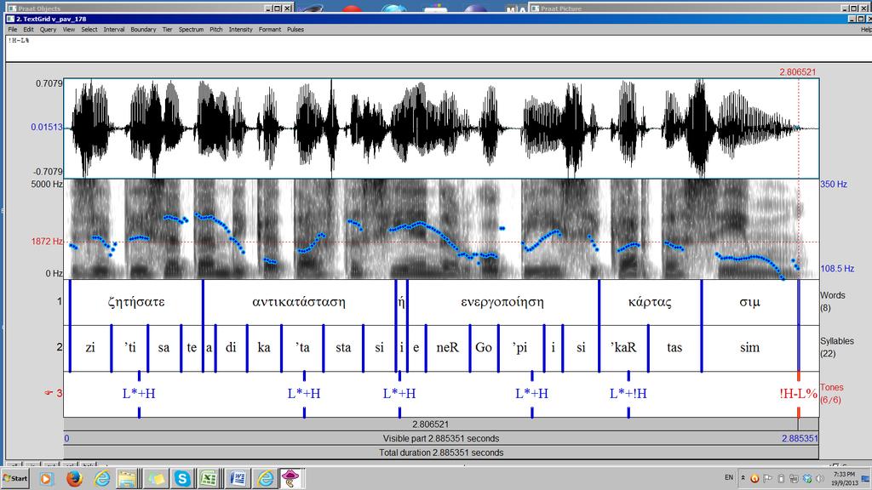Select the L*+!H tone point
The width and height of the screenshot is (872, 490).
(628, 394)
